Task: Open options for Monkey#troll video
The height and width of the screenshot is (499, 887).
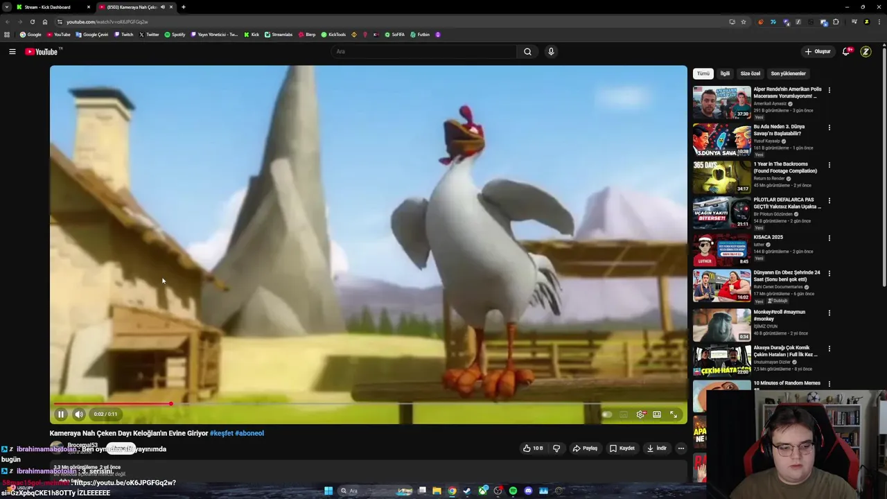Action: click(x=829, y=313)
